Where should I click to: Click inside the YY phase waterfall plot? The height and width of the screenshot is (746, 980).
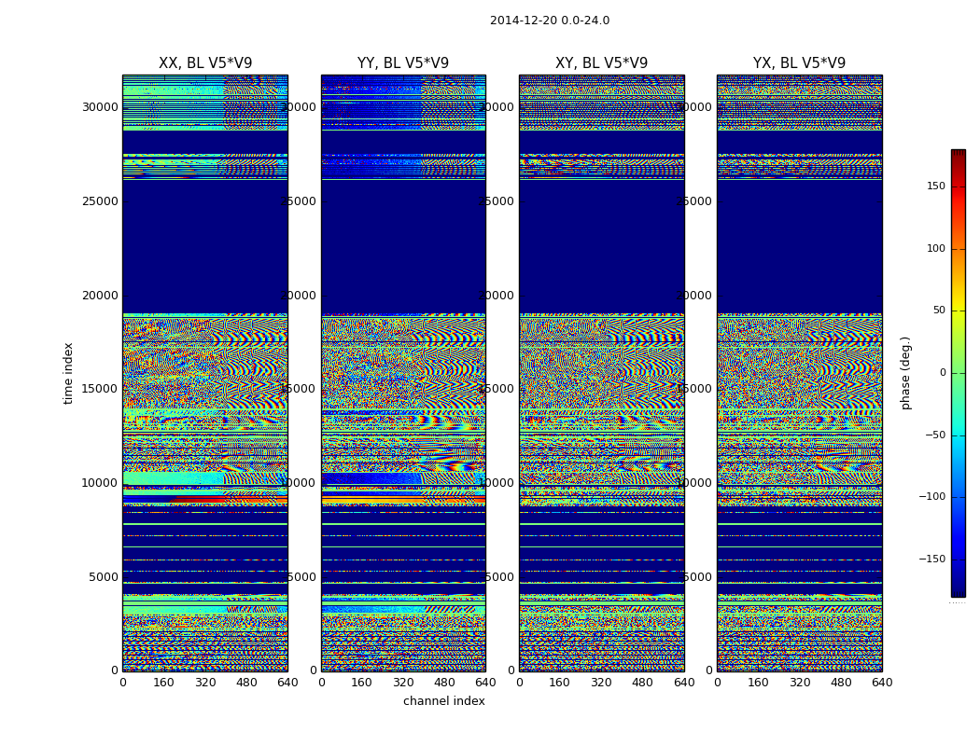click(x=403, y=373)
